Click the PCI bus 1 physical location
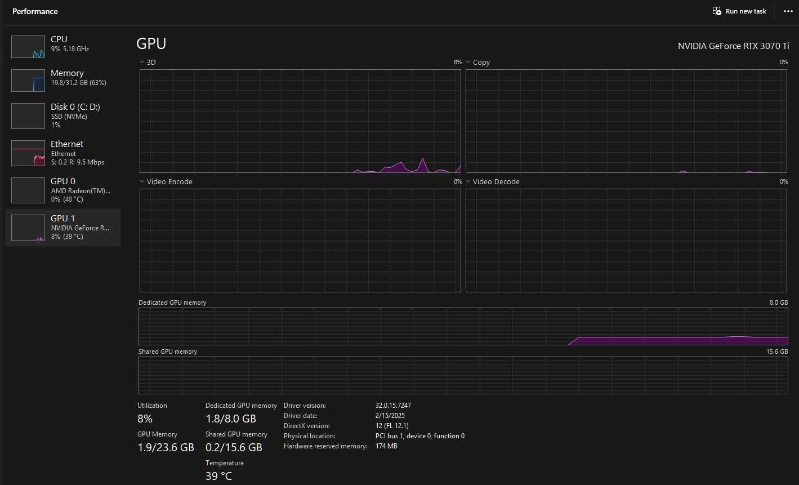Screen dimensions: 799x485 [x=420, y=436]
